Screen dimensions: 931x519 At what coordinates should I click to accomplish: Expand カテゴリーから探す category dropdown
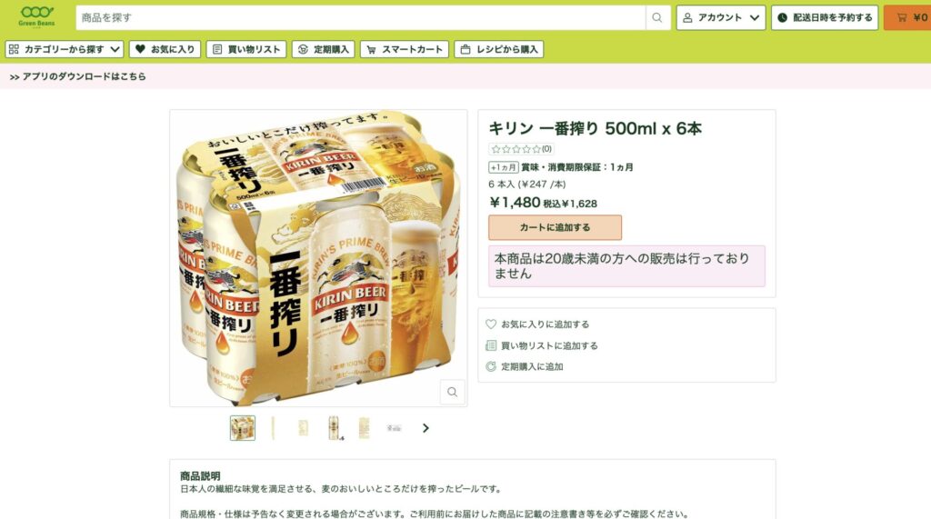(65, 49)
